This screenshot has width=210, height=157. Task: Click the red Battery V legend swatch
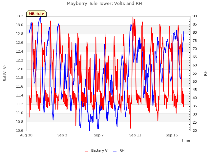click(x=87, y=151)
